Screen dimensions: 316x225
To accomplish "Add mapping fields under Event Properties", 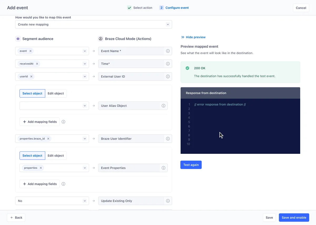I will point(40,184).
